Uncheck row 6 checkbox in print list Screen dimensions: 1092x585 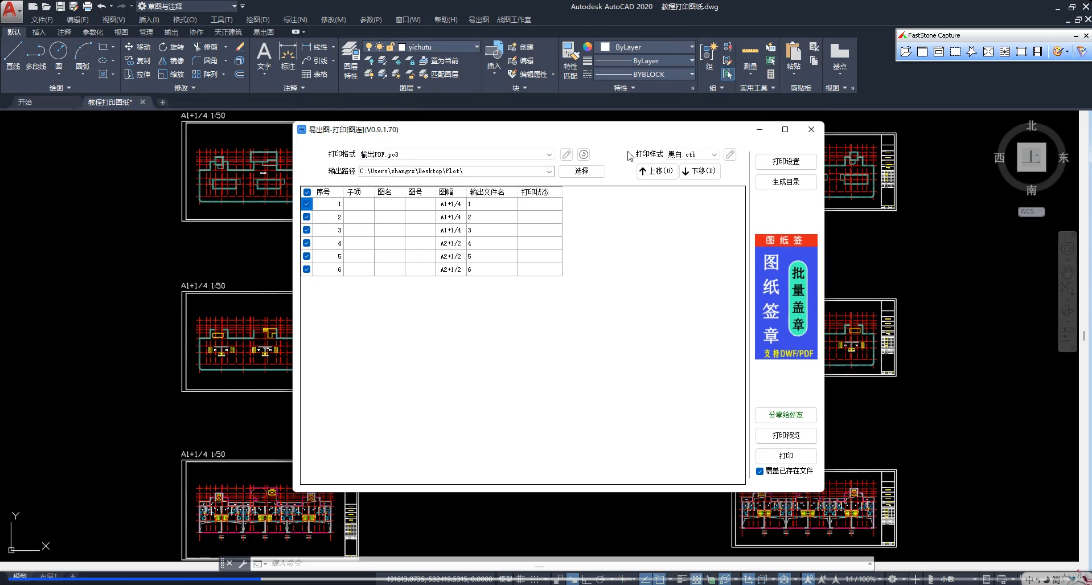click(x=307, y=269)
